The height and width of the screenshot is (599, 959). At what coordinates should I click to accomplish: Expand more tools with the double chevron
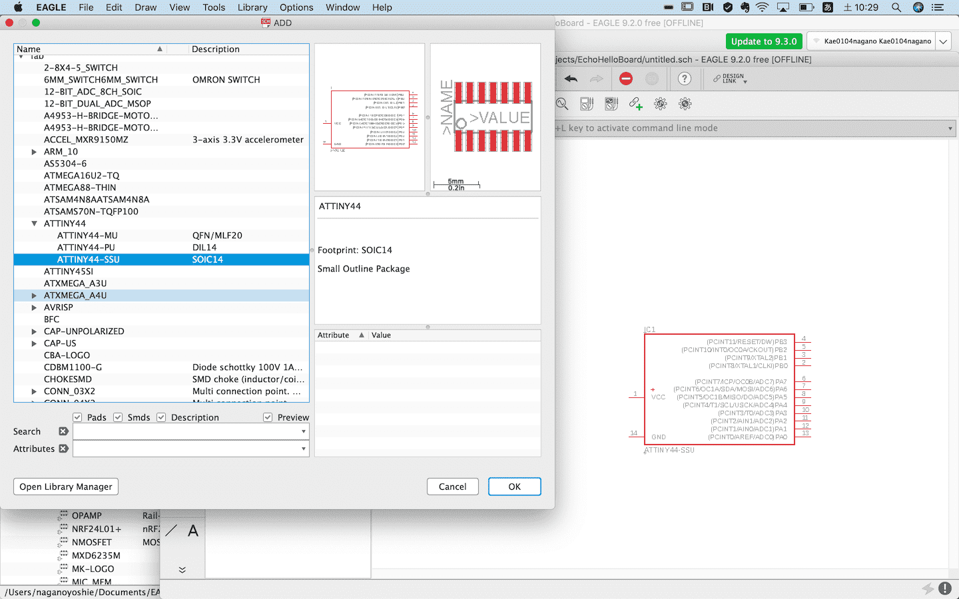click(x=182, y=570)
